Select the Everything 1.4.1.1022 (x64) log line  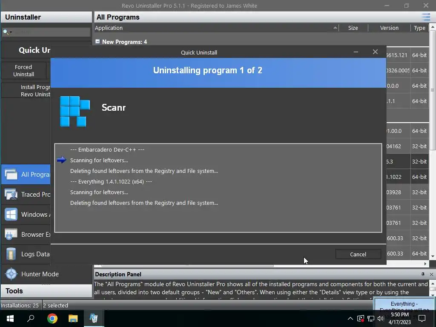click(111, 181)
